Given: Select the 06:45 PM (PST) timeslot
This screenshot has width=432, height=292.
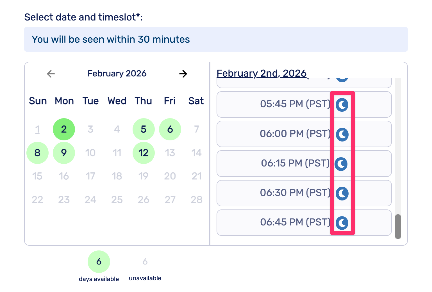Looking at the screenshot, I should pos(295,222).
